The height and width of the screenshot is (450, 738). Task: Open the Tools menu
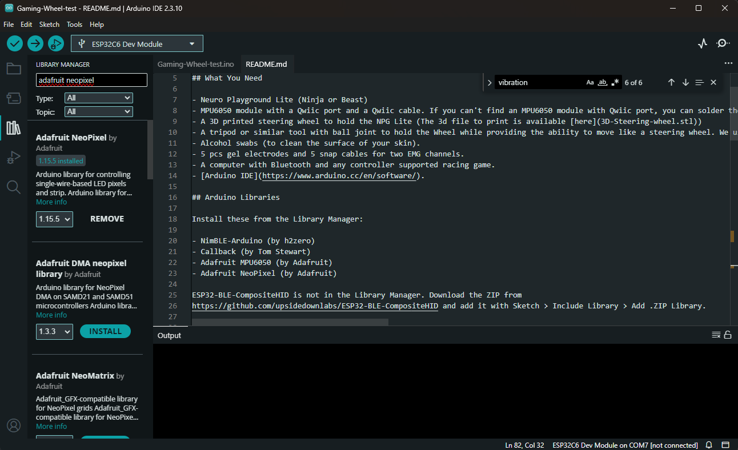[x=74, y=25]
